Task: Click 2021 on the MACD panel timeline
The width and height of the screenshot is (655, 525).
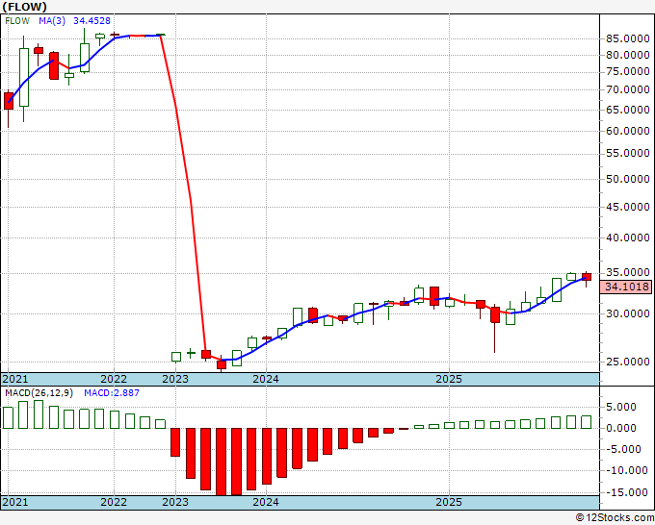Action: pyautogui.click(x=15, y=502)
